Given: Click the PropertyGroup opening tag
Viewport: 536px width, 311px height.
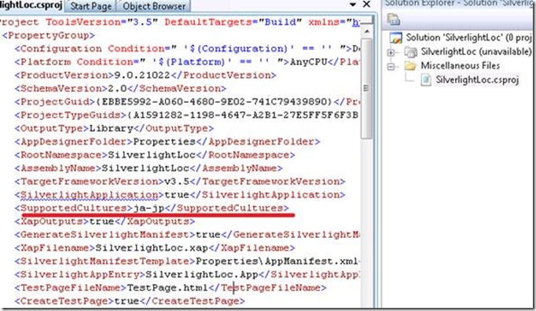Looking at the screenshot, I should pyautogui.click(x=49, y=35).
